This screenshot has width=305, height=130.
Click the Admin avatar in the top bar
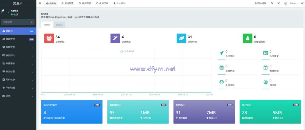(x=286, y=3)
